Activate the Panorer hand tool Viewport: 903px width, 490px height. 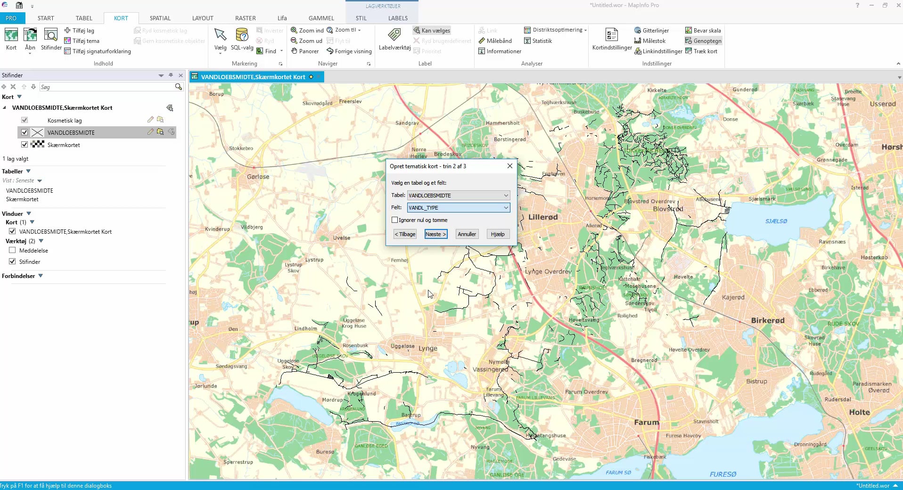tap(304, 51)
